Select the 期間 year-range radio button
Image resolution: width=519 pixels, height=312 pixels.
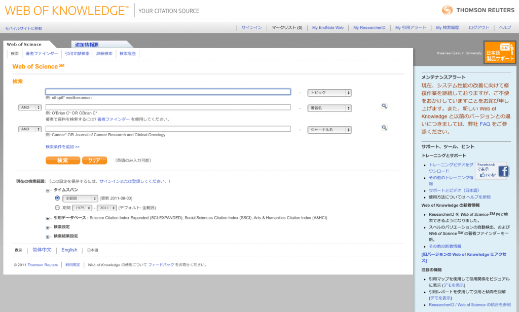point(57,208)
